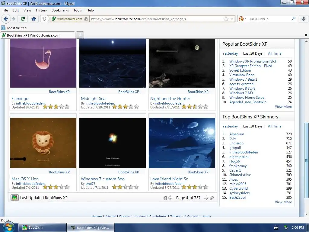Open Windows XP Professional SP3 link
This screenshot has width=309, height=232.
pyautogui.click(x=253, y=61)
